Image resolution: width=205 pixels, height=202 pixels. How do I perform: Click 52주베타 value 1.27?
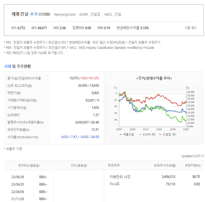tap(96, 115)
